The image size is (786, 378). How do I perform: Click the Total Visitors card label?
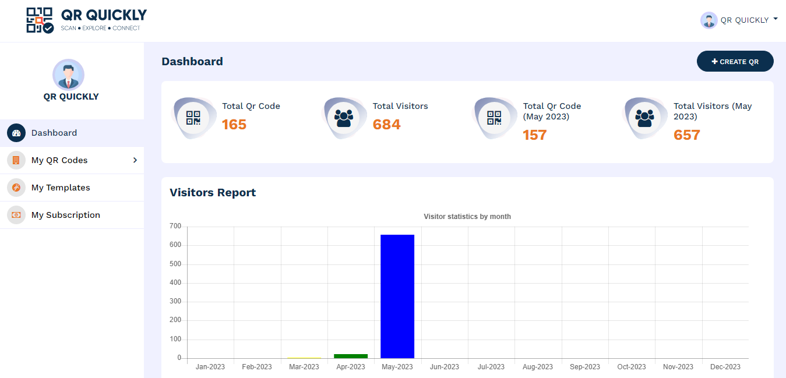tap(400, 106)
